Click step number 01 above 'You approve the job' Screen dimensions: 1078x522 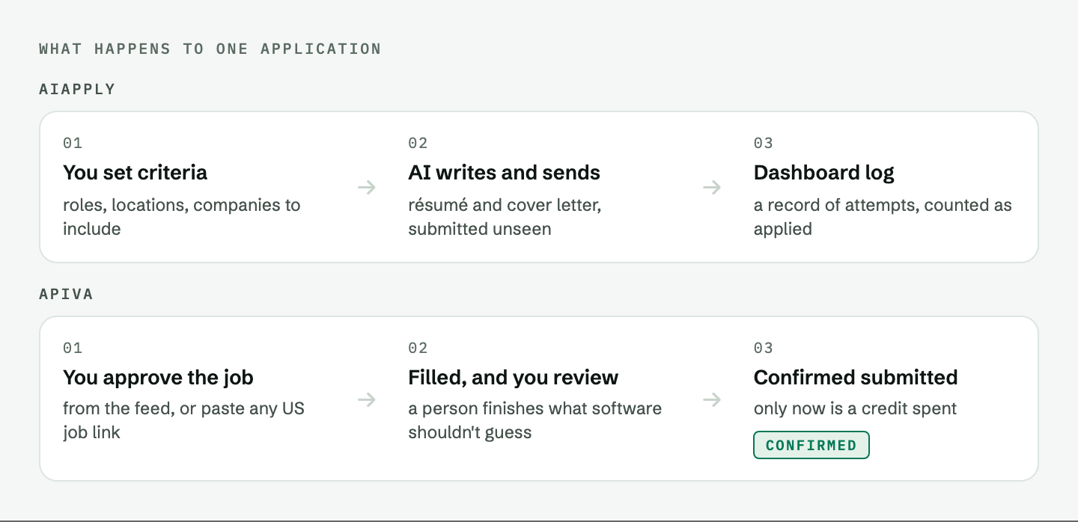(x=73, y=348)
